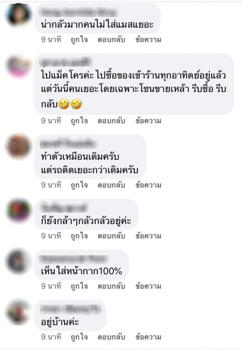This screenshot has width=242, height=350.
Task: Click ข้อความ under 'อยู่บ้านค่ะ' comment
Action: pyautogui.click(x=148, y=337)
